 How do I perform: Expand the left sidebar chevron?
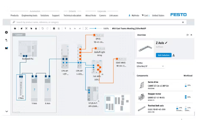7,111
